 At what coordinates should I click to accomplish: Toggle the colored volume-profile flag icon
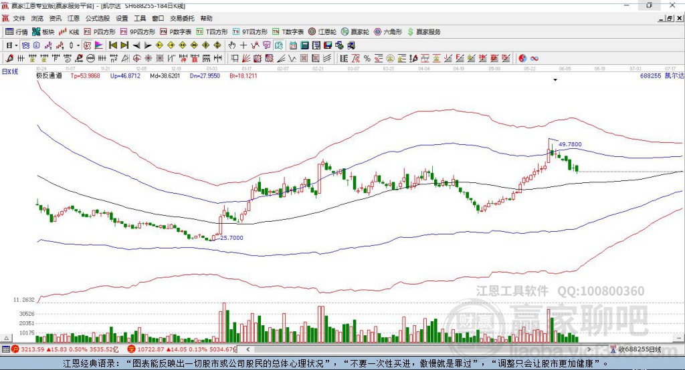(x=99, y=45)
